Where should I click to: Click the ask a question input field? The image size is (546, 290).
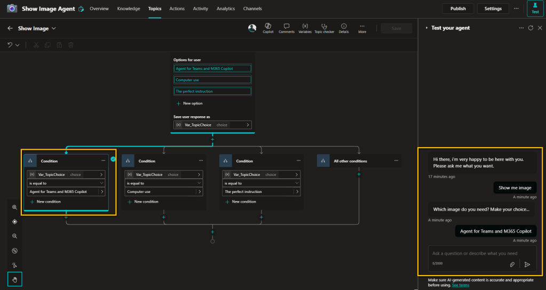tap(475, 254)
